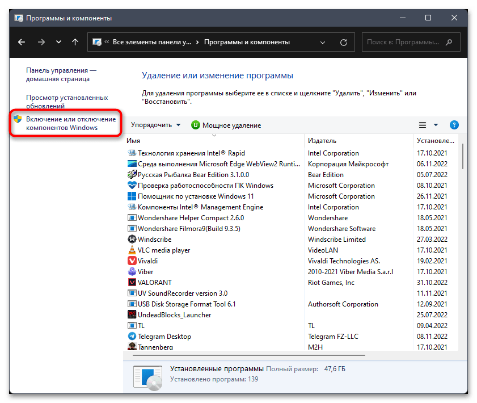Click the green IObit U icon
Viewport: 477px width, 403px height.
(x=196, y=125)
